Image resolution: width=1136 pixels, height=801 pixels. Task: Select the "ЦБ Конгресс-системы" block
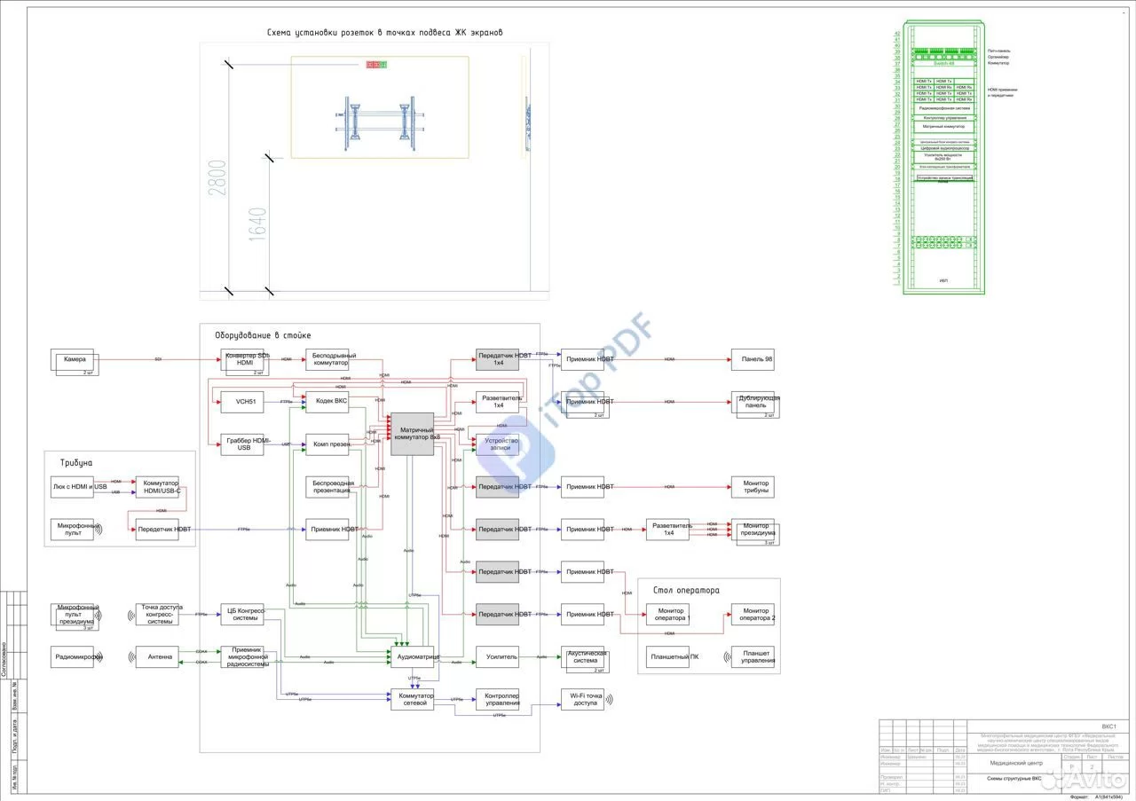click(242, 615)
